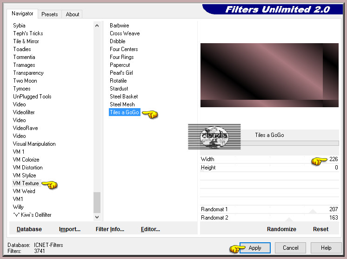Choose the Tiles a GoGo filter
This screenshot has width=347, height=259.
pyautogui.click(x=125, y=112)
